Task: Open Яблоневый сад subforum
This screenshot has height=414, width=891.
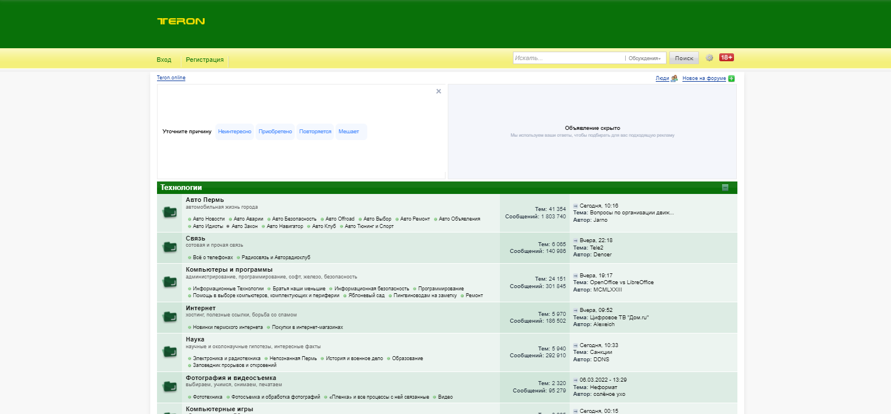Action: click(366, 295)
